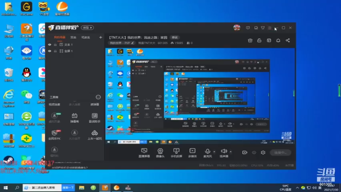
Task: Open the 腾讯QQ desktop shortcut
Action: point(26,75)
